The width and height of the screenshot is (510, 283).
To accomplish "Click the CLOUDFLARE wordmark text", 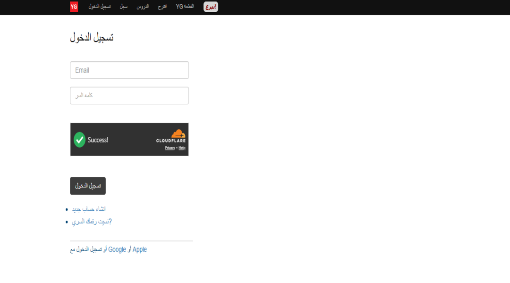I will pyautogui.click(x=171, y=141).
